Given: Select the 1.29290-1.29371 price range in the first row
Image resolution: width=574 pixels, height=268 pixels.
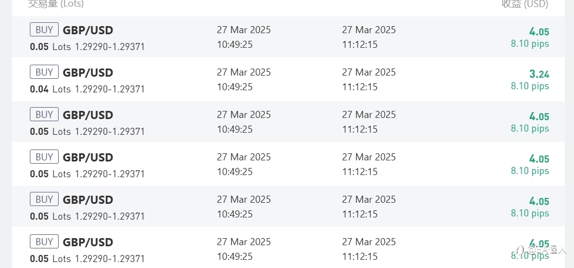Looking at the screenshot, I should (x=110, y=47).
